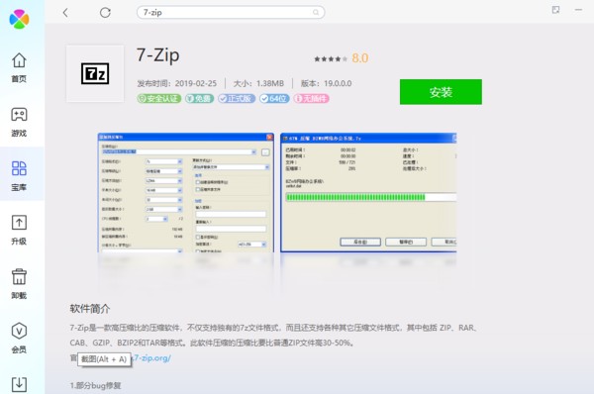Click the star rating
Screen dimensions: 594x394
[331, 58]
